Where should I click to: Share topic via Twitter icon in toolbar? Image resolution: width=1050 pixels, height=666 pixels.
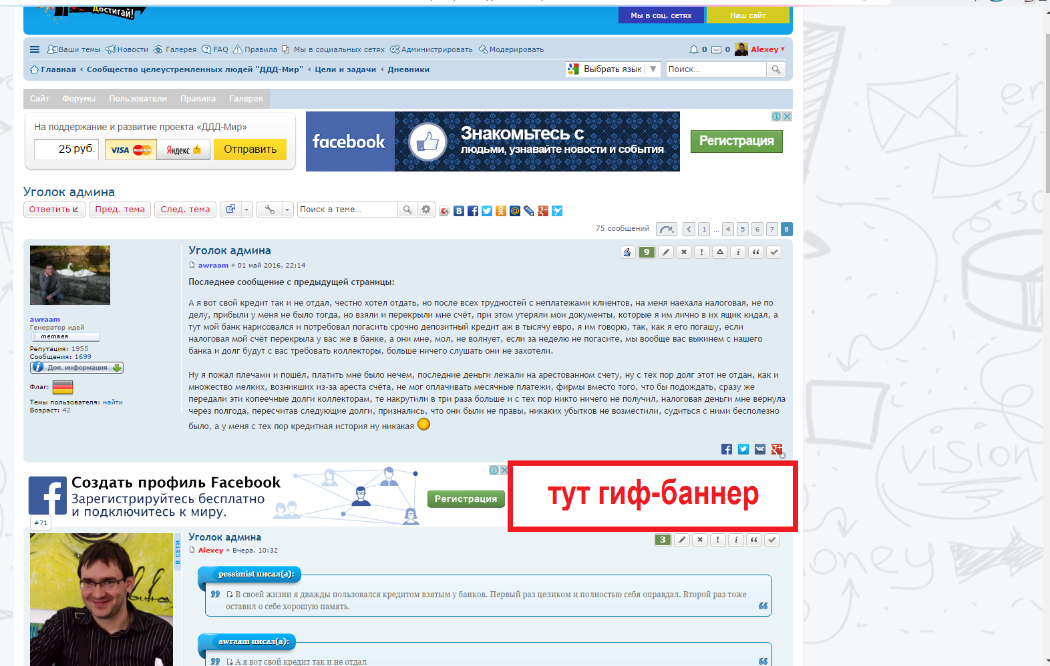click(x=487, y=211)
